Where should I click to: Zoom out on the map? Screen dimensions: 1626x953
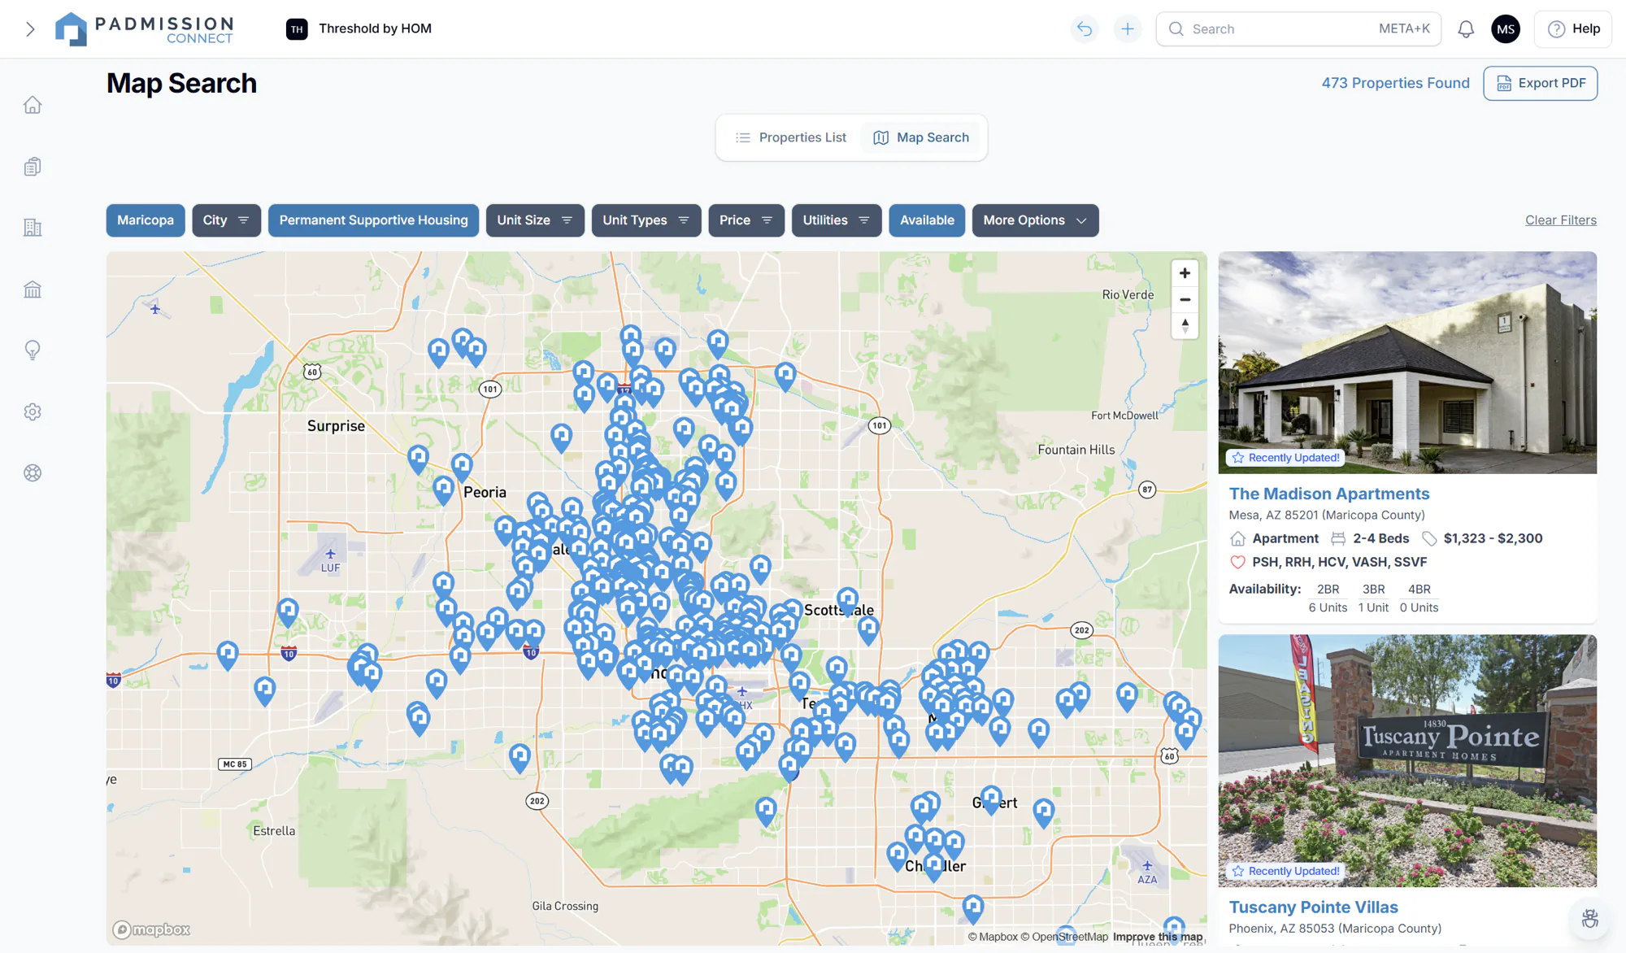(1185, 299)
